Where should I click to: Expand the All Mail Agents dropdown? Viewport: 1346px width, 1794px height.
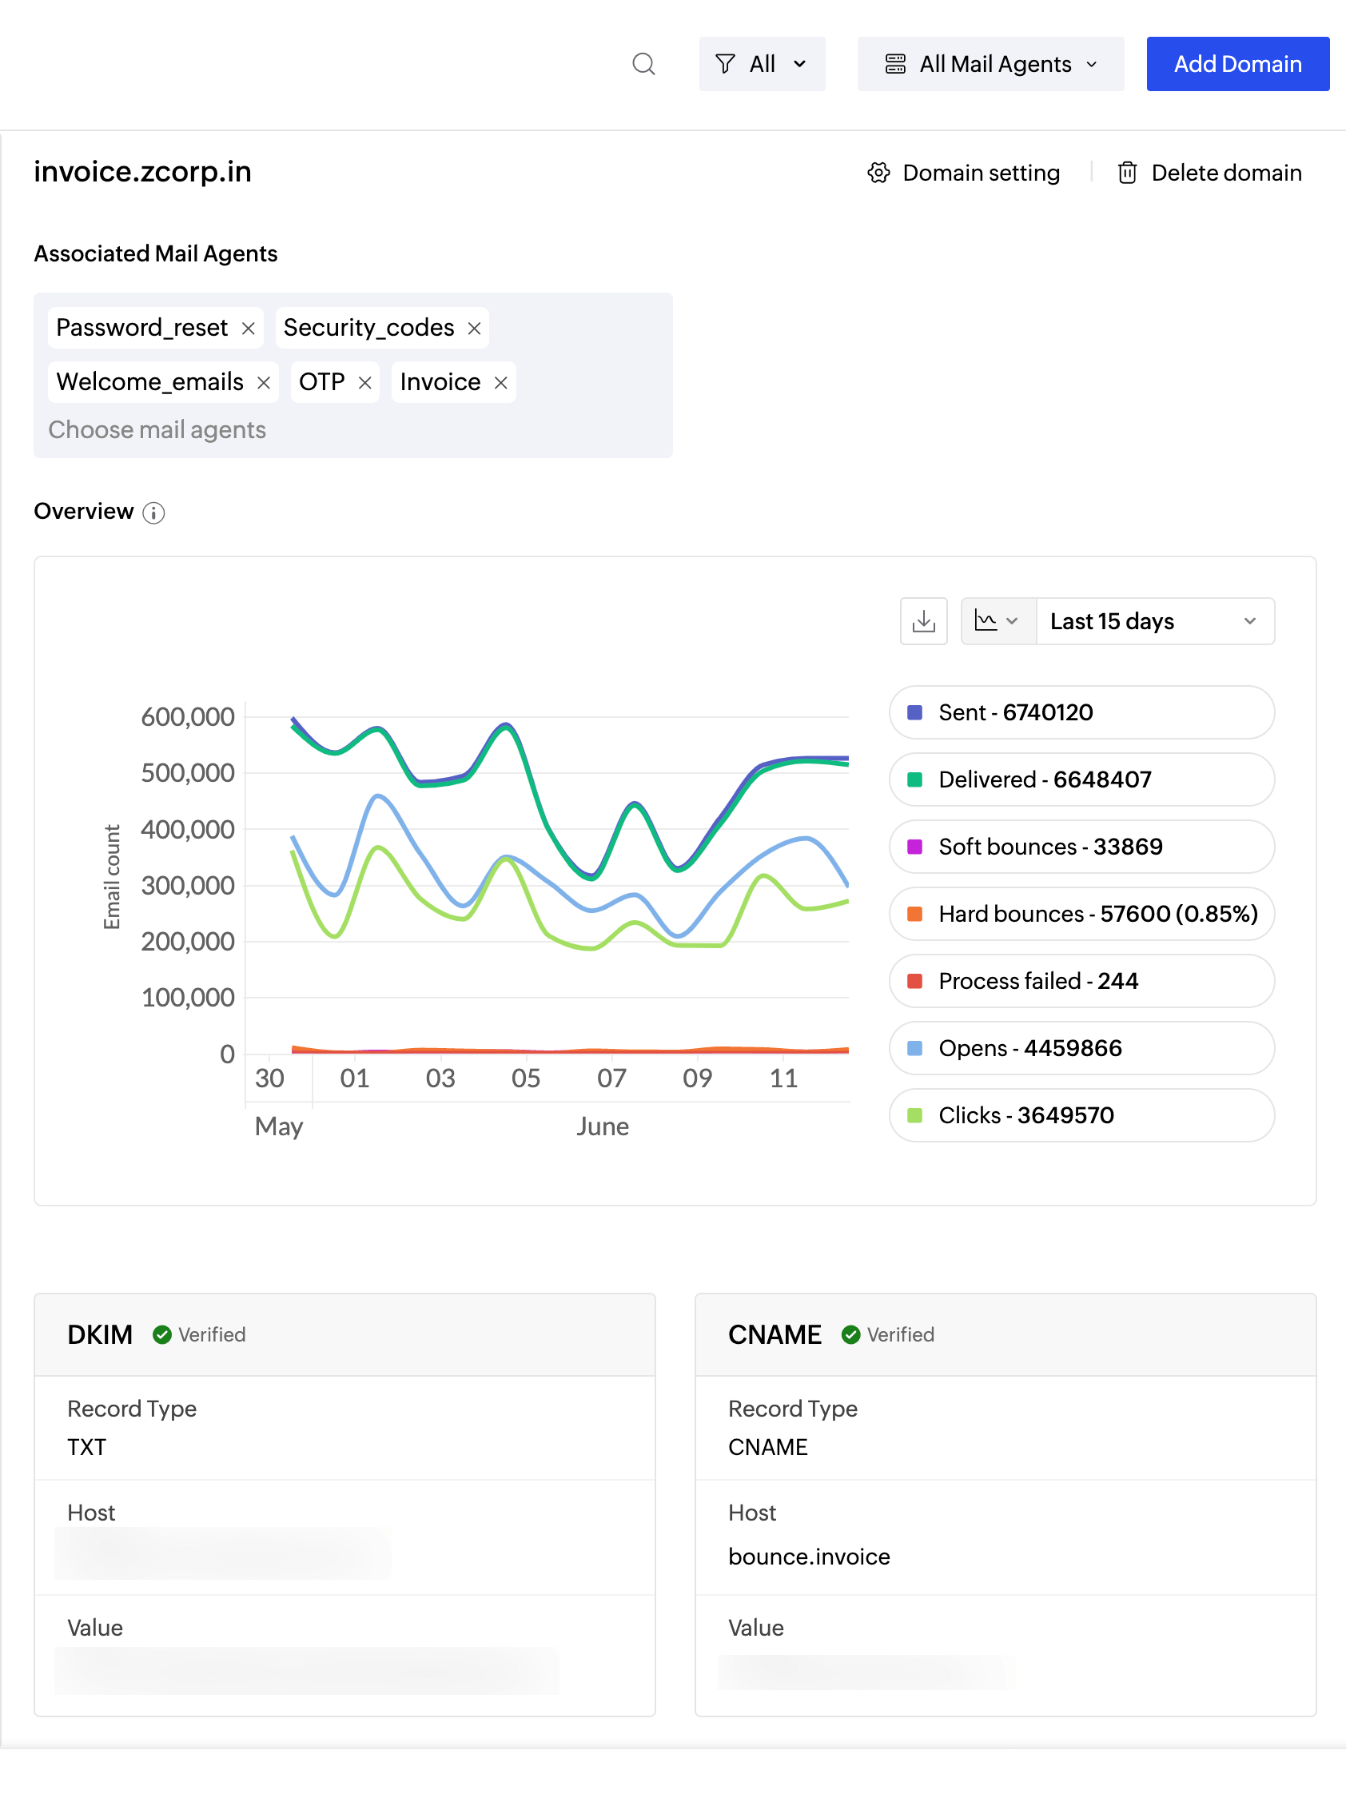pyautogui.click(x=990, y=64)
